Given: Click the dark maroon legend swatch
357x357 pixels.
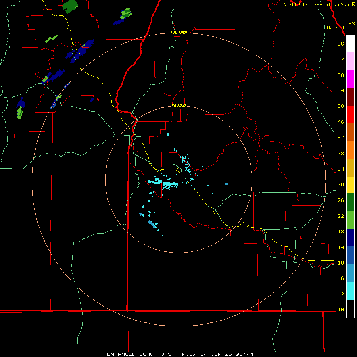Looking at the screenshot, I should click(350, 97).
